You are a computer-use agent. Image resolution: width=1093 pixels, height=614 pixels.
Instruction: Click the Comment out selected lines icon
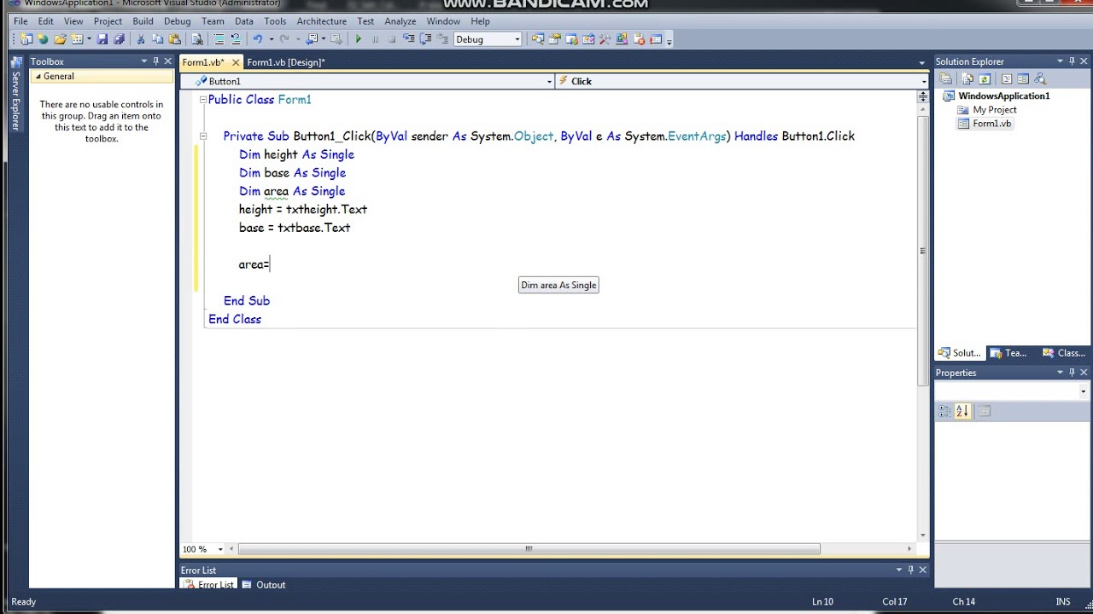click(x=219, y=39)
